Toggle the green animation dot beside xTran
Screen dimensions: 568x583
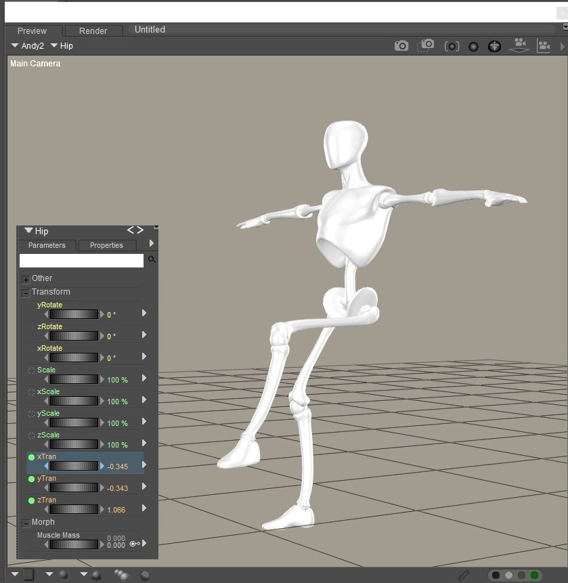point(32,457)
